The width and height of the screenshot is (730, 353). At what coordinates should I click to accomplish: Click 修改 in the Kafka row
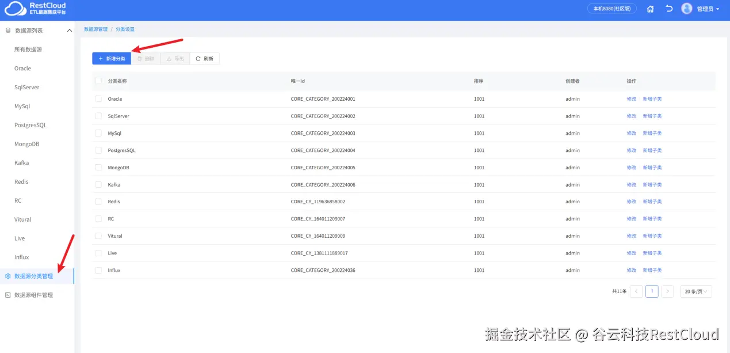(632, 185)
